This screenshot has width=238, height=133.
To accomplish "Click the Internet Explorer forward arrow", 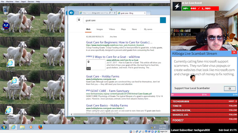I will (77, 13).
